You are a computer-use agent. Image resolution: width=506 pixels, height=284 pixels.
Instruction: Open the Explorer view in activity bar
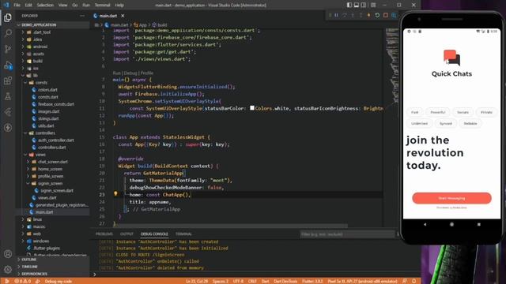(8, 17)
